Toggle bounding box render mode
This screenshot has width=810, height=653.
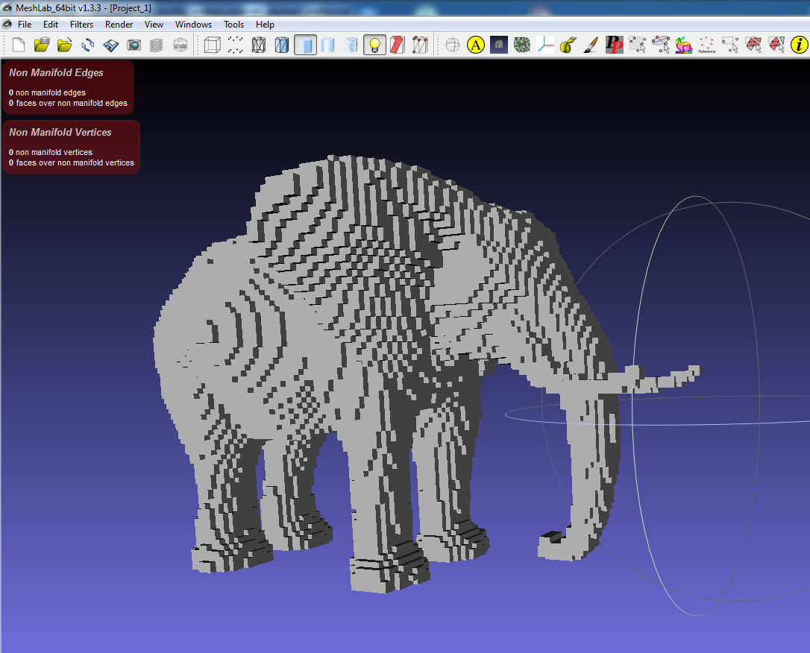tap(213, 45)
